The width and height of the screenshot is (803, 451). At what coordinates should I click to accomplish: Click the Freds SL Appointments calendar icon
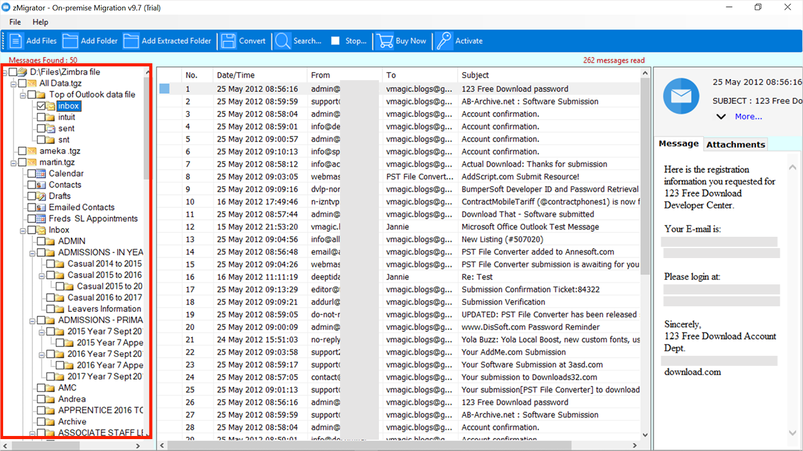(x=42, y=219)
